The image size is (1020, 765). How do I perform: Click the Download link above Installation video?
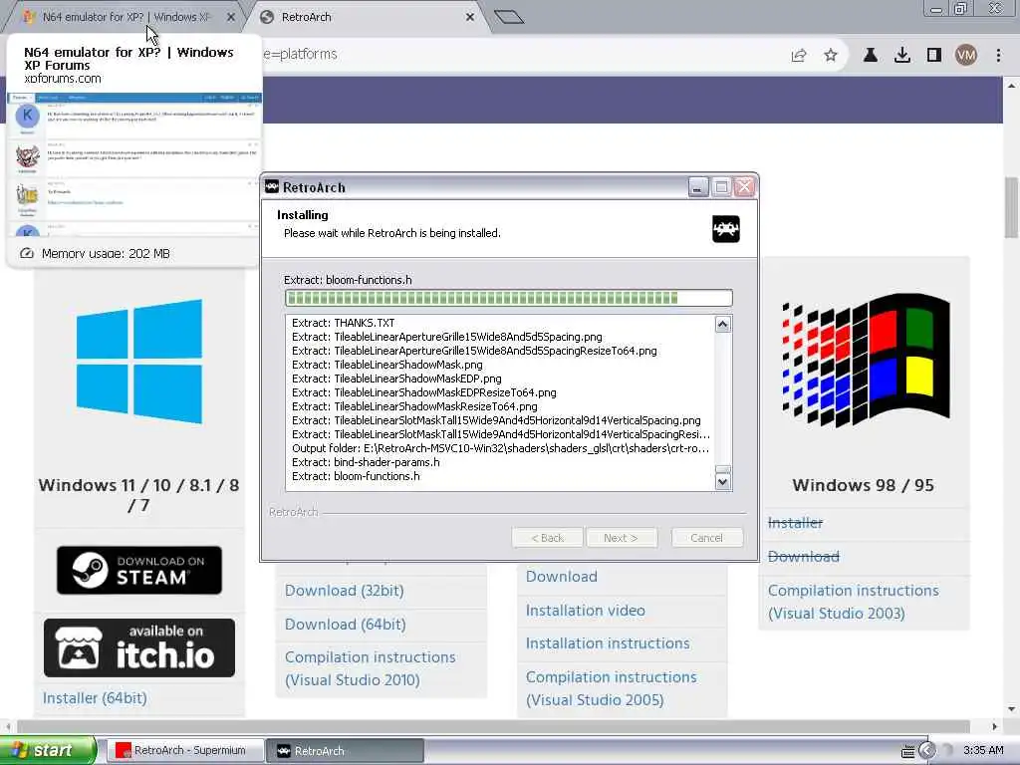562,577
